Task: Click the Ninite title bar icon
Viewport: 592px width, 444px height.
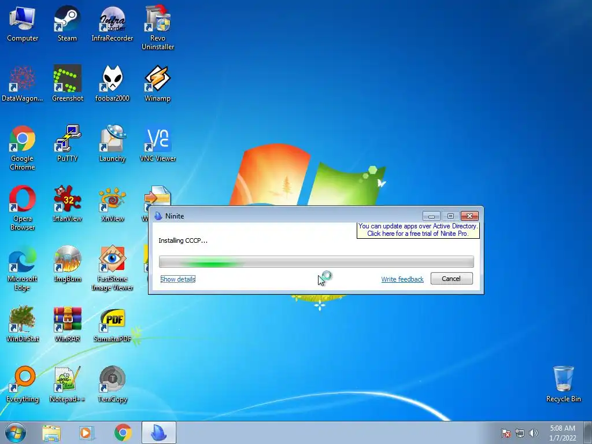Action: pyautogui.click(x=158, y=216)
